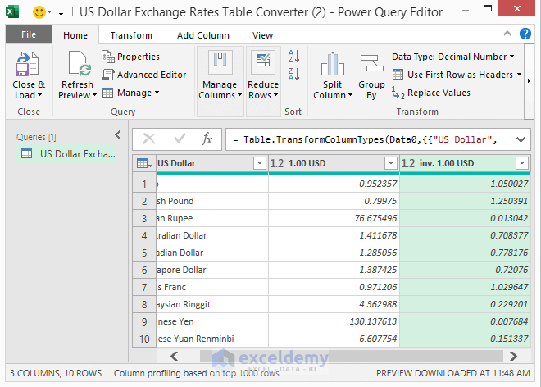Click Replace Values

431,93
